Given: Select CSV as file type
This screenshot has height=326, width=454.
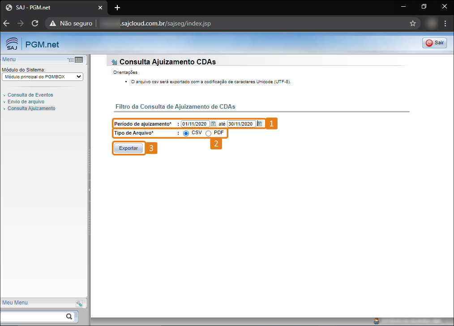Looking at the screenshot, I should coord(186,133).
